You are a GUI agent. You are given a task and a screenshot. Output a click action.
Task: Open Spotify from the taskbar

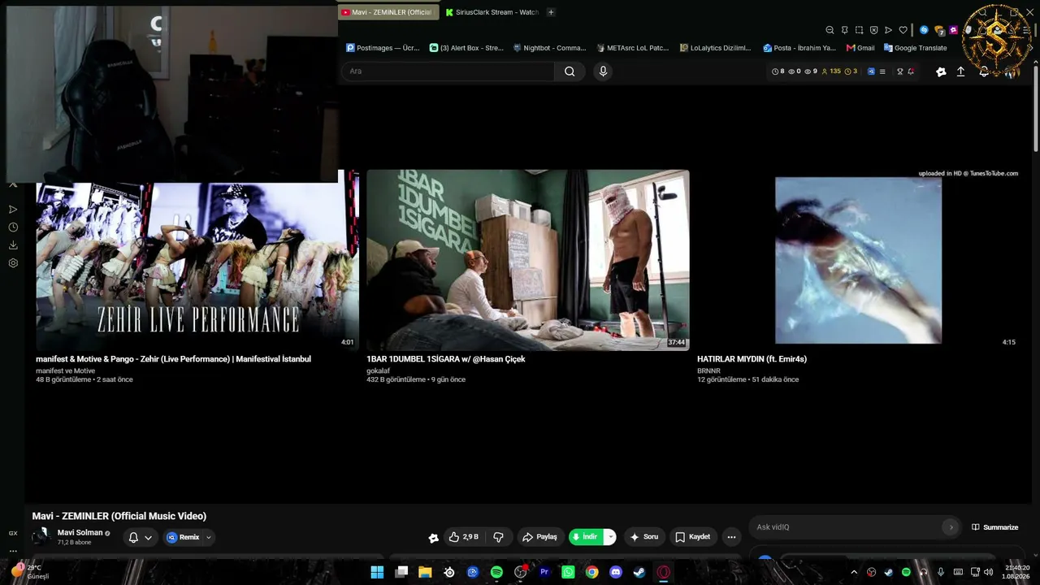coord(496,572)
